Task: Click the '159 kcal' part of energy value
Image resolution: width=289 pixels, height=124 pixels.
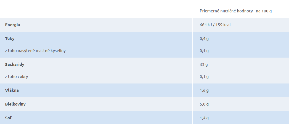Action: (x=223, y=25)
